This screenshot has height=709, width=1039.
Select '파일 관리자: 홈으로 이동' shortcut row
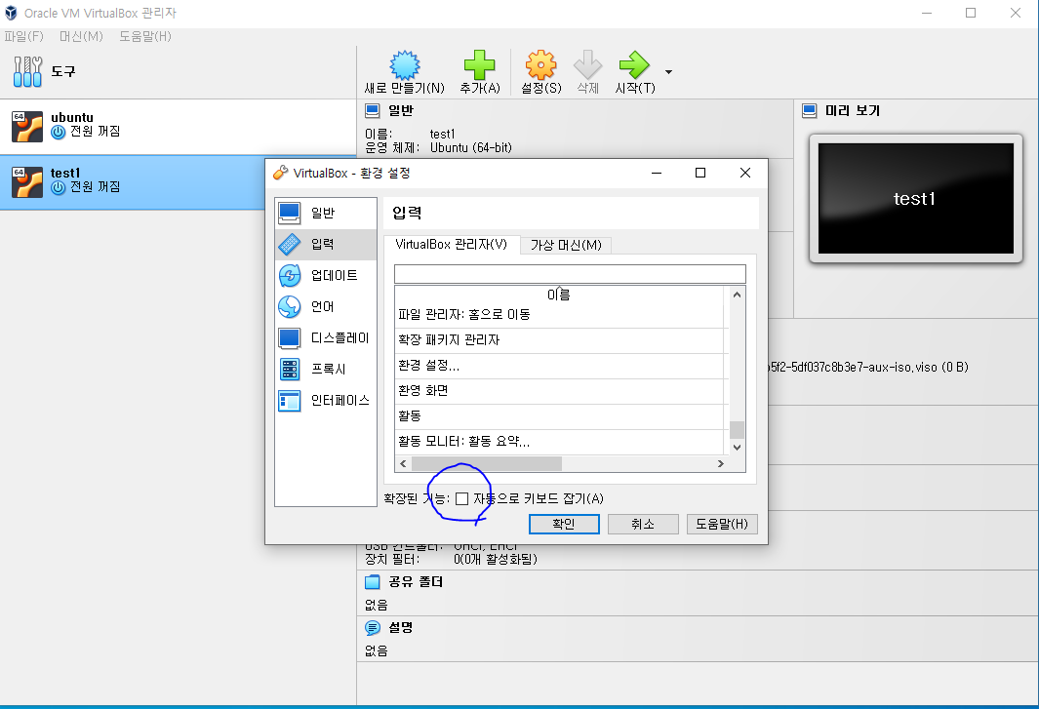coord(560,315)
